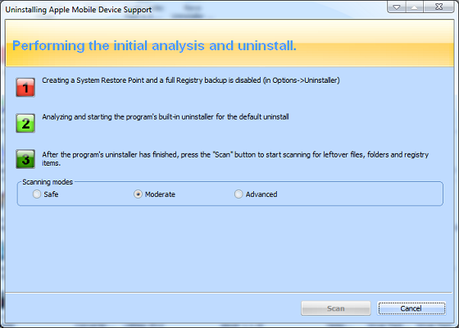
Task: Choose Advanced by clicking its label text
Action: [261, 194]
